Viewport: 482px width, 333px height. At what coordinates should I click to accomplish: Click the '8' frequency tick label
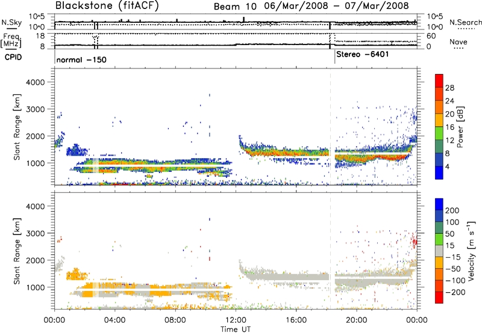[x=42, y=47]
